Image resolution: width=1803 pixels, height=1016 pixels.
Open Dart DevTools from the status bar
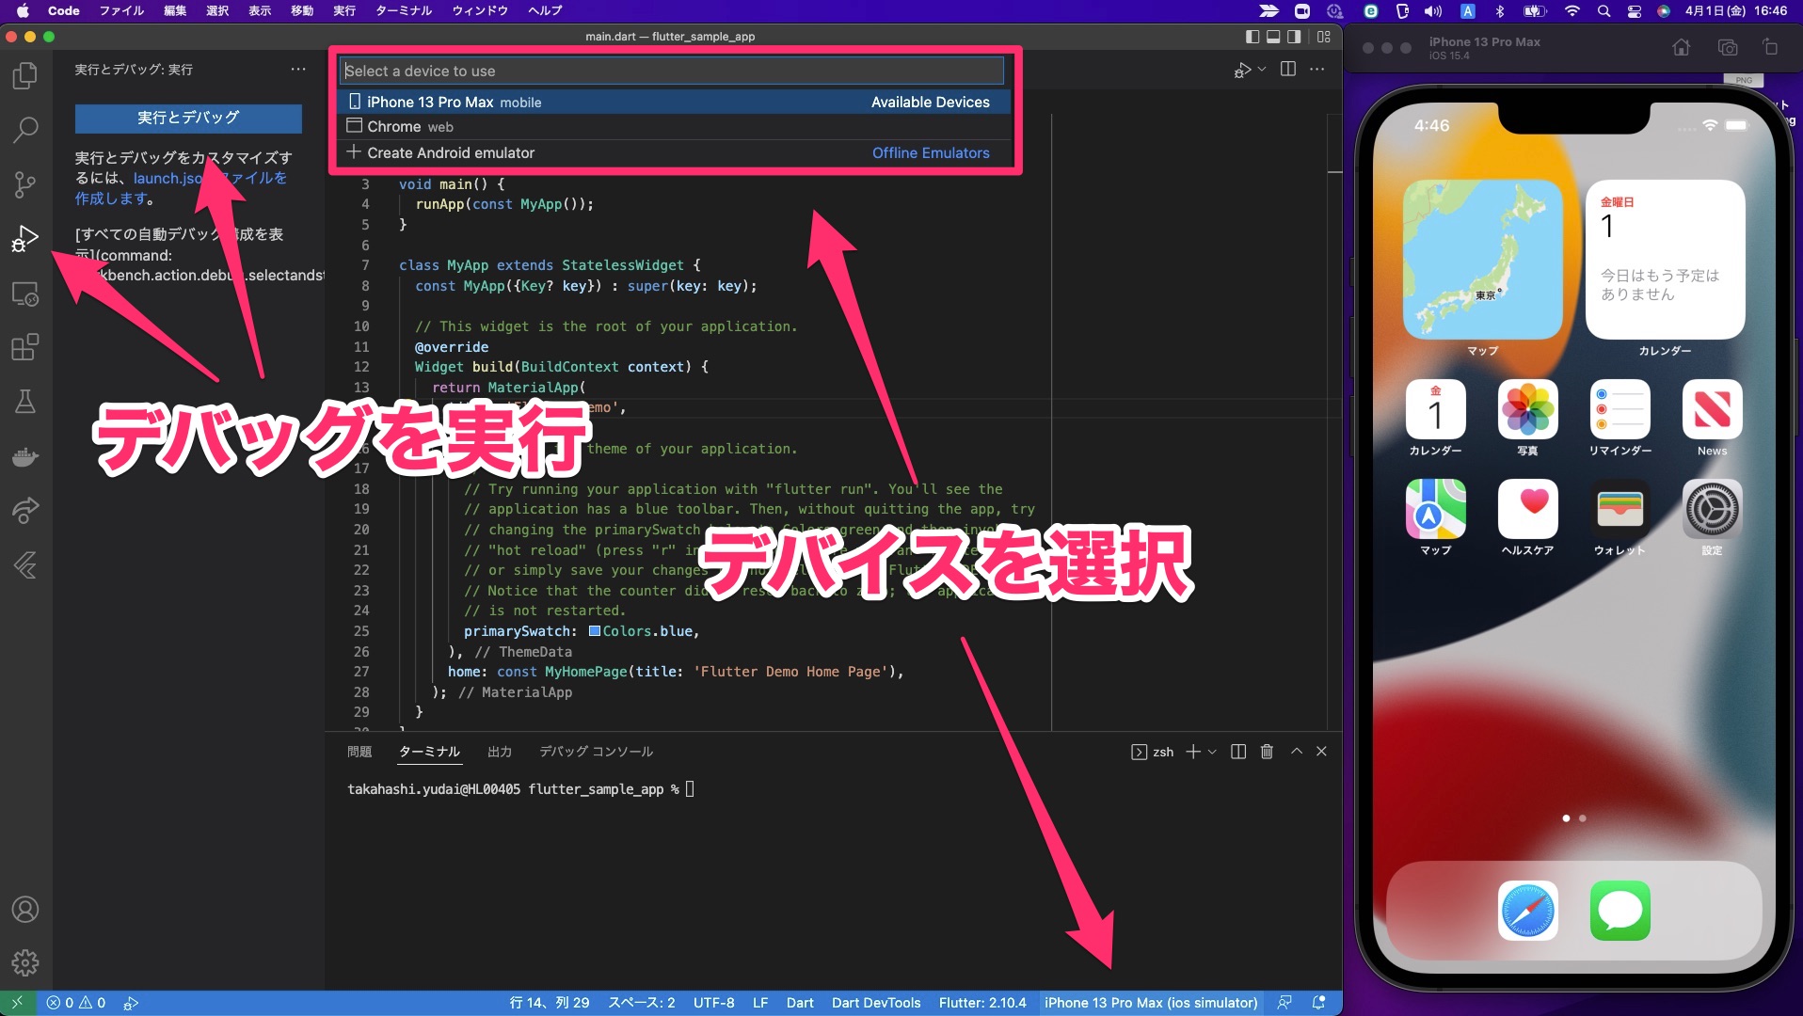875,1003
